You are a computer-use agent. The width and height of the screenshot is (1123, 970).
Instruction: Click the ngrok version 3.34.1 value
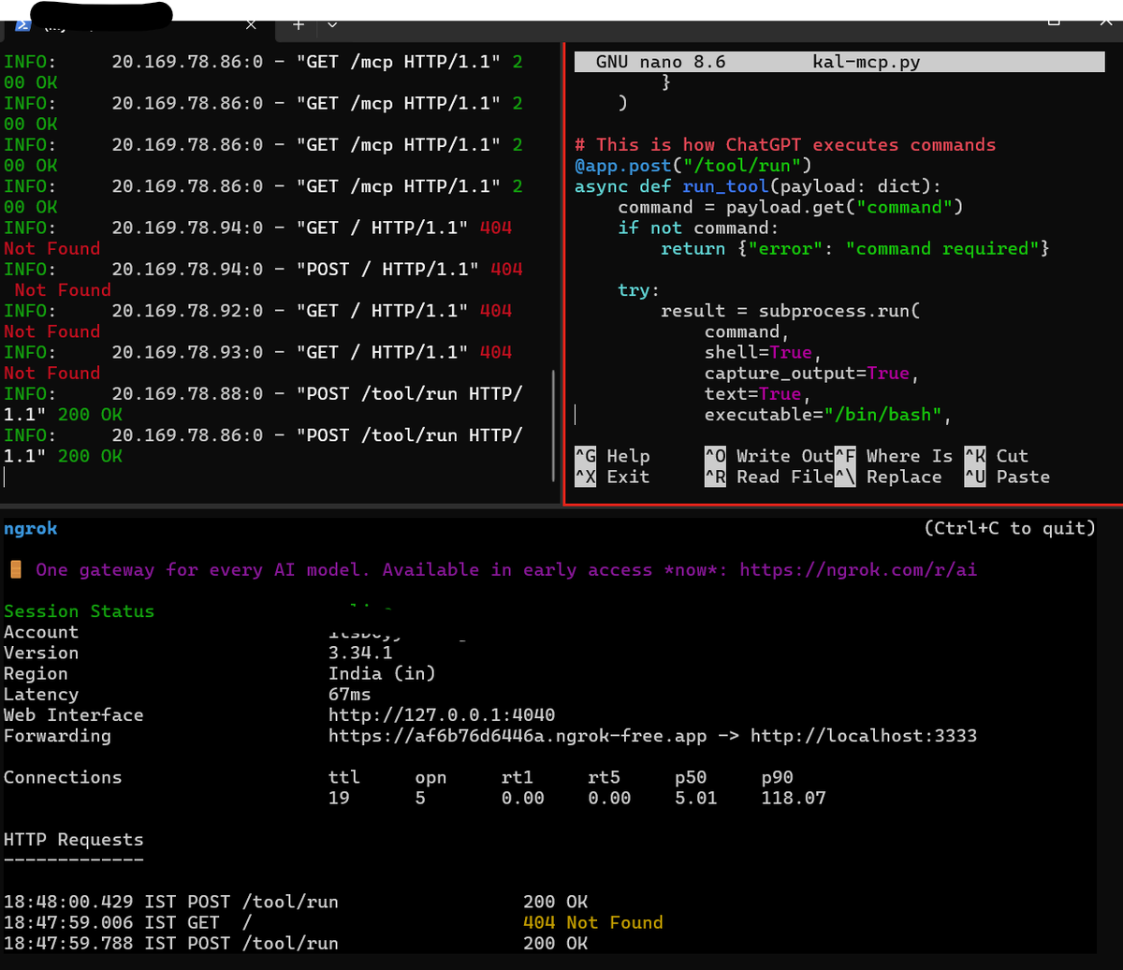click(x=360, y=653)
